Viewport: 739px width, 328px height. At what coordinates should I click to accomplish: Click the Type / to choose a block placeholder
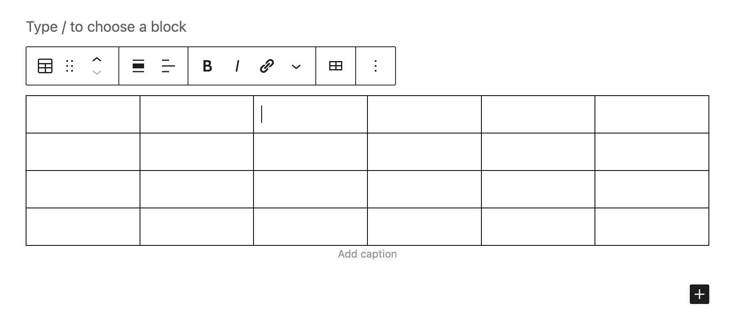(106, 27)
